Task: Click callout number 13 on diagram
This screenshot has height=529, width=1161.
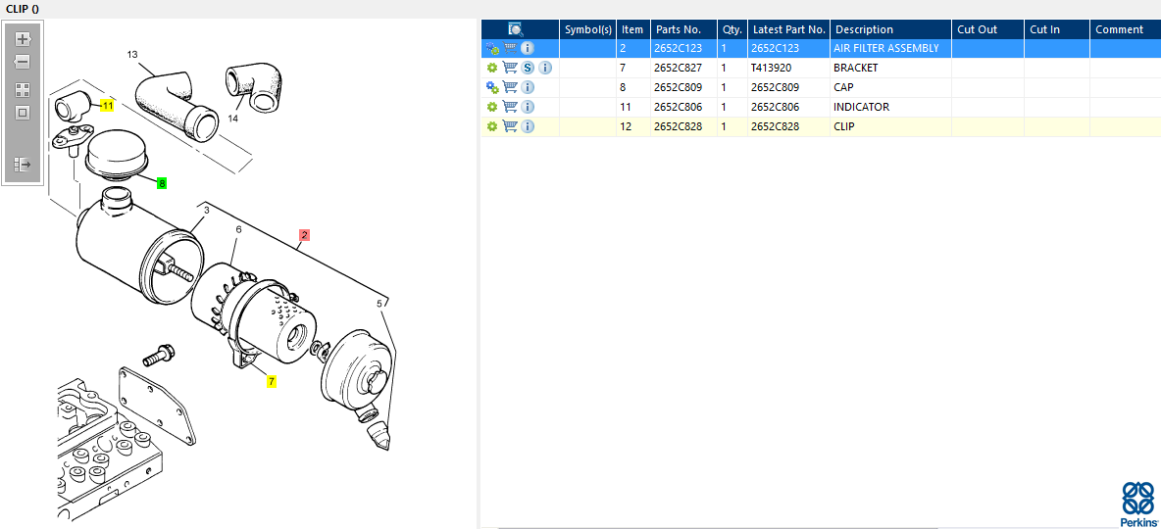Action: [x=132, y=55]
